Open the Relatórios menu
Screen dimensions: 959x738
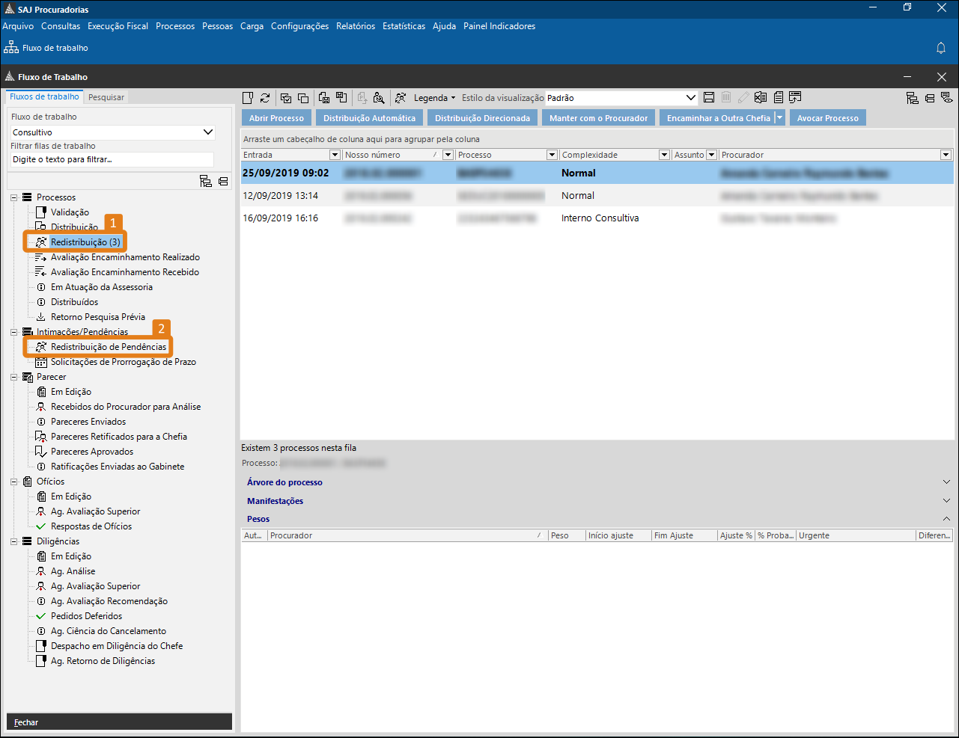coord(356,26)
